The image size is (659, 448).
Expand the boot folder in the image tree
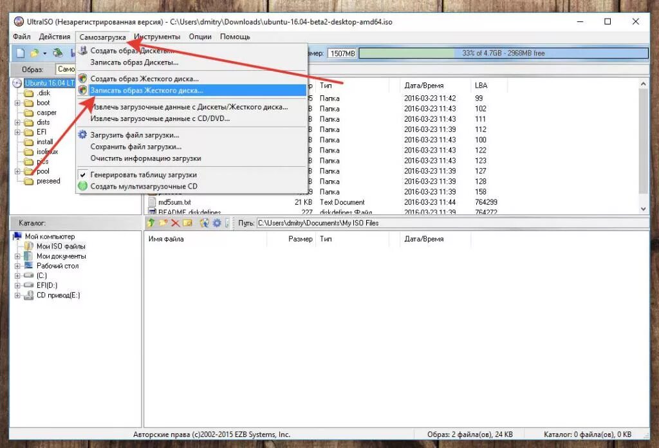point(17,102)
